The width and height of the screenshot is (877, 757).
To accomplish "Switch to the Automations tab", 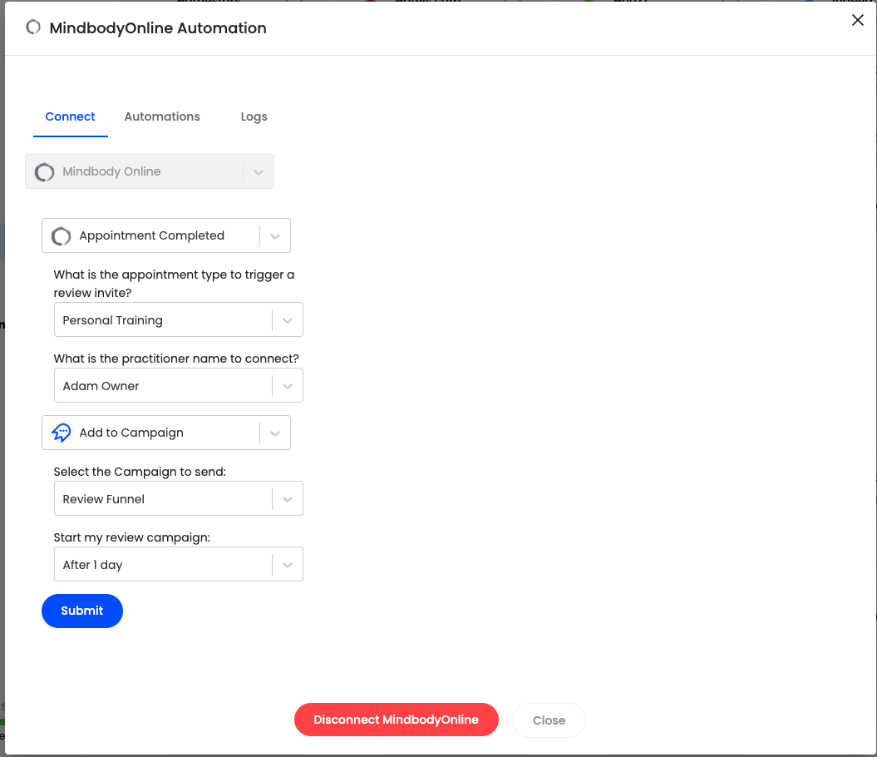I will click(162, 116).
